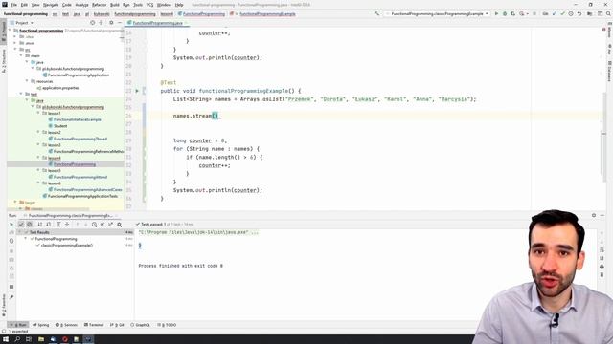Collapse the functional-programming root node

11,31
